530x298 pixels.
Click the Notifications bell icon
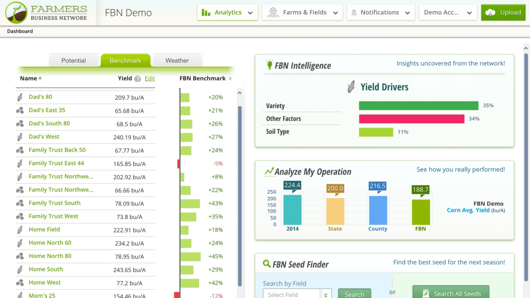[x=354, y=13]
